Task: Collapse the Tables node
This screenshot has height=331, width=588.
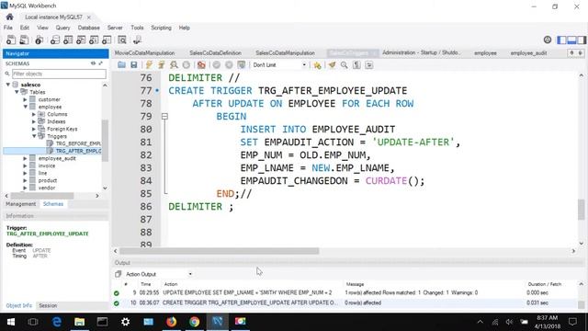Action: pos(17,92)
